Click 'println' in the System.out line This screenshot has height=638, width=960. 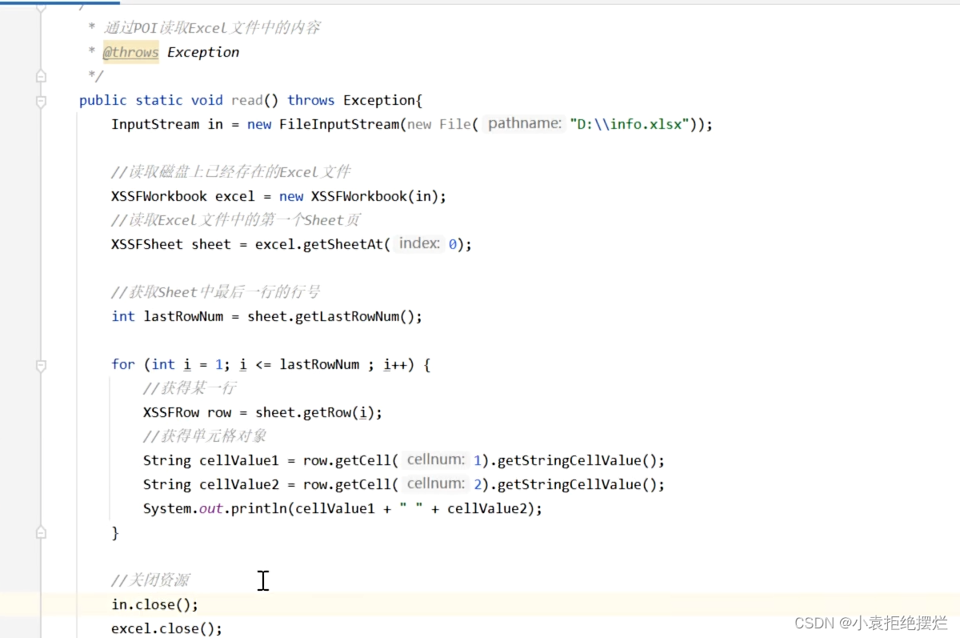(x=259, y=508)
